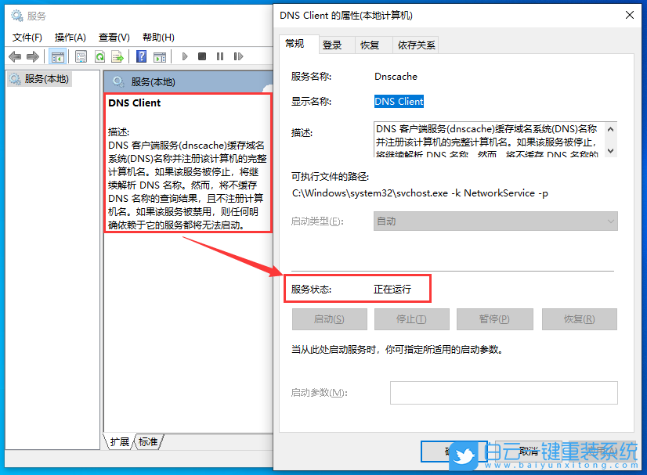Click the Forward navigation arrow
Viewport: 647px width, 475px height.
click(32, 56)
